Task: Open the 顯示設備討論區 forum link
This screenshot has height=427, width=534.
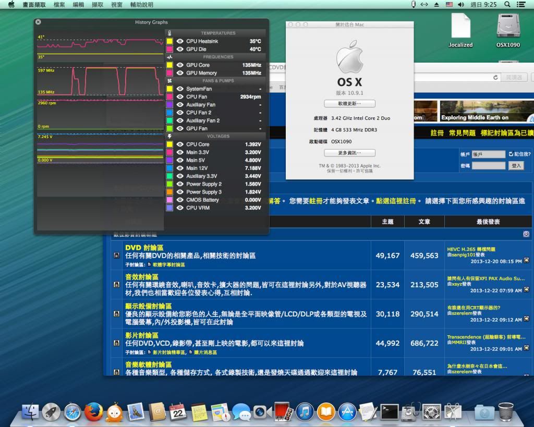Action: tap(149, 306)
